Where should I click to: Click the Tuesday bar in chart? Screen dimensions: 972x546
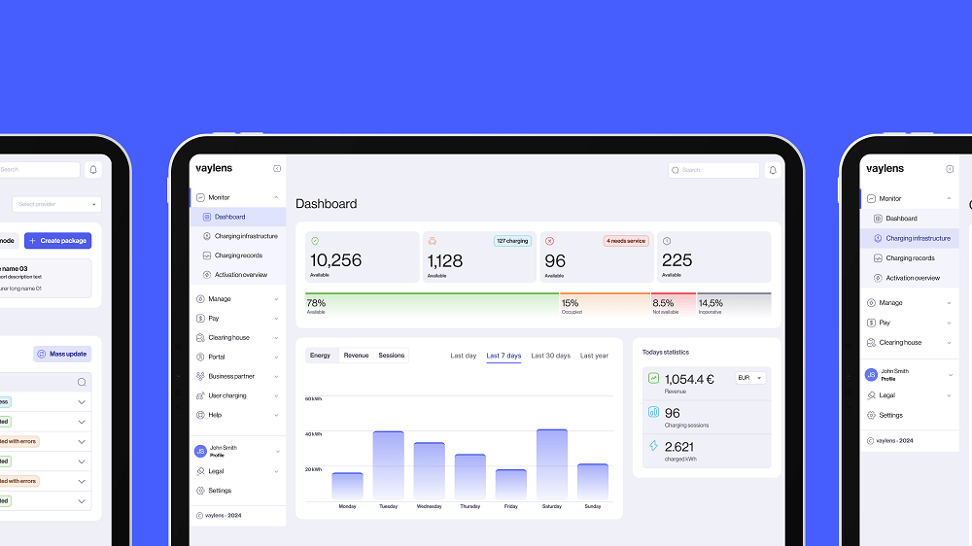pos(388,465)
